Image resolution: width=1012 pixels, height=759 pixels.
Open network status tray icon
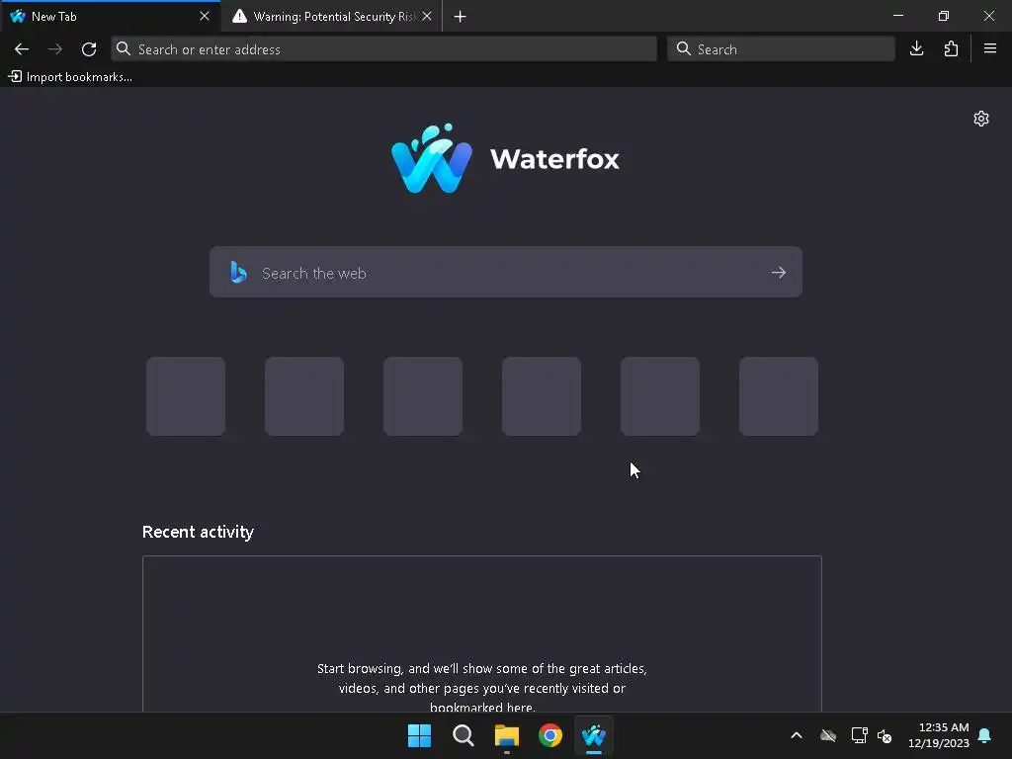(x=859, y=735)
